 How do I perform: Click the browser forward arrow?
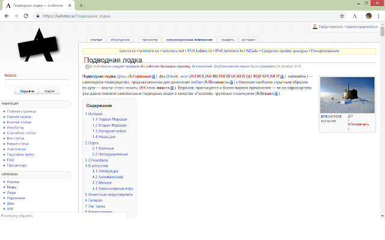click(x=16, y=16)
